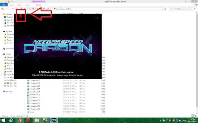This screenshot has width=198, height=123.
Task: Open the volume icon in system tray
Action: click(x=180, y=121)
